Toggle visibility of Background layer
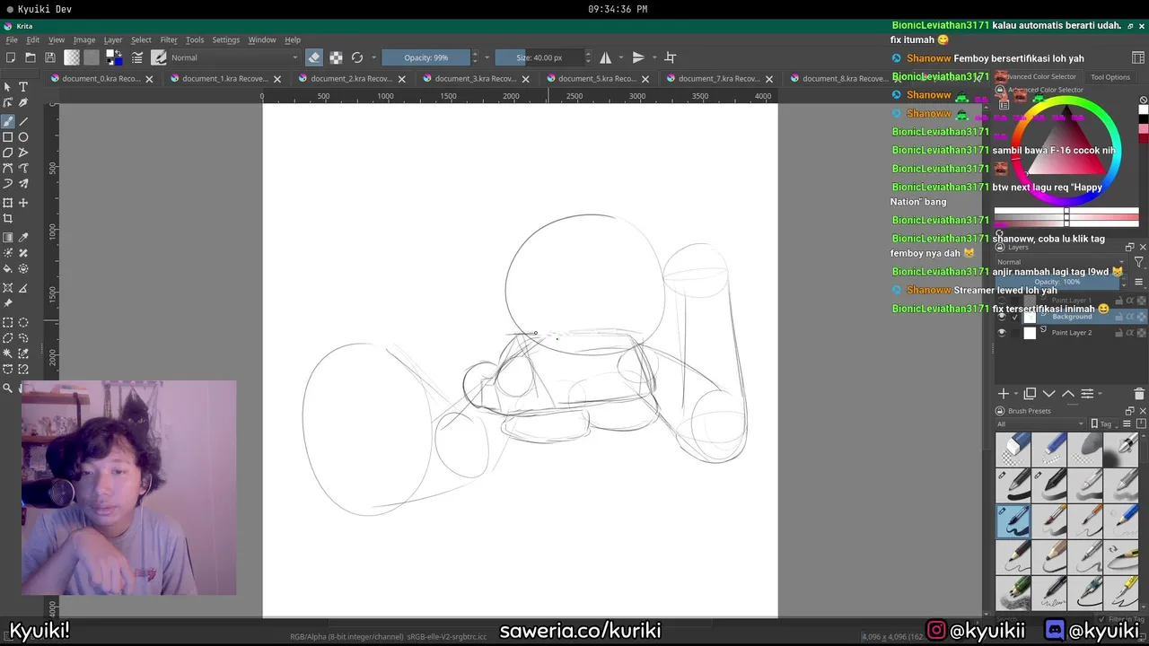The height and width of the screenshot is (646, 1149). tap(1002, 317)
